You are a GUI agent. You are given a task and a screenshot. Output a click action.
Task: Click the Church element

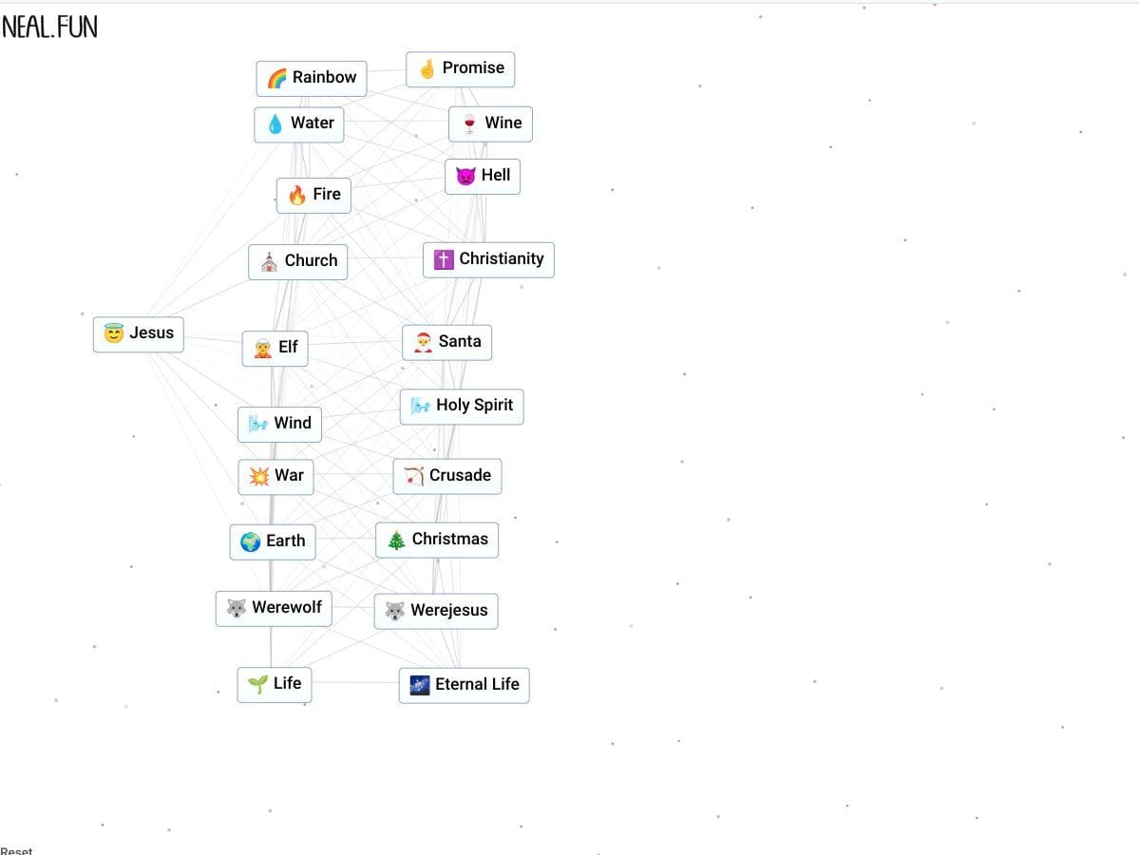(298, 261)
